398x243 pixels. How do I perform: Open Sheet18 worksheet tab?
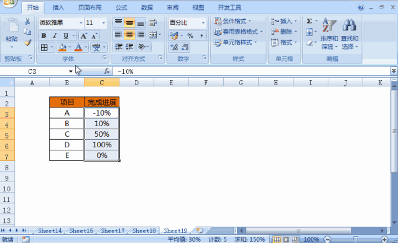pyautogui.click(x=144, y=231)
